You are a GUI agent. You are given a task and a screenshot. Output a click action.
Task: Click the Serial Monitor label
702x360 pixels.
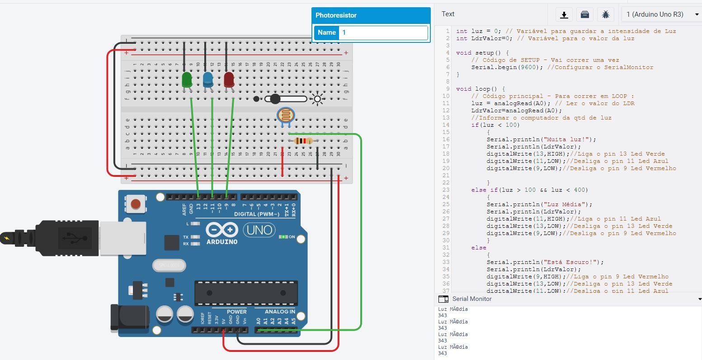point(472,299)
